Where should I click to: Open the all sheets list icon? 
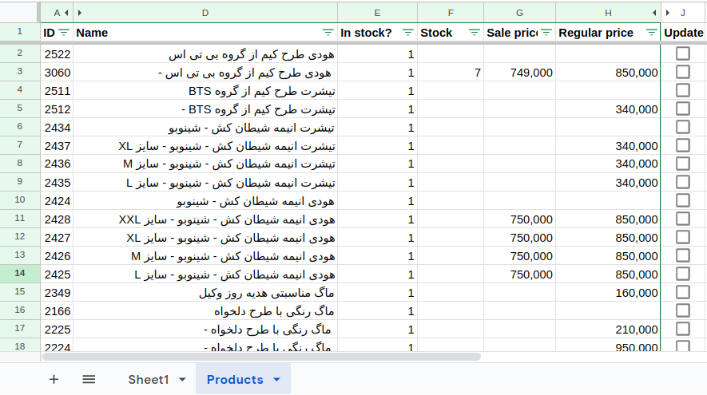(x=89, y=380)
